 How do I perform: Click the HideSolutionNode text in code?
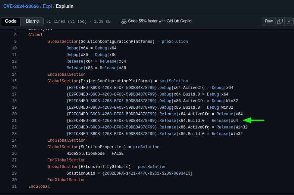click(x=85, y=153)
